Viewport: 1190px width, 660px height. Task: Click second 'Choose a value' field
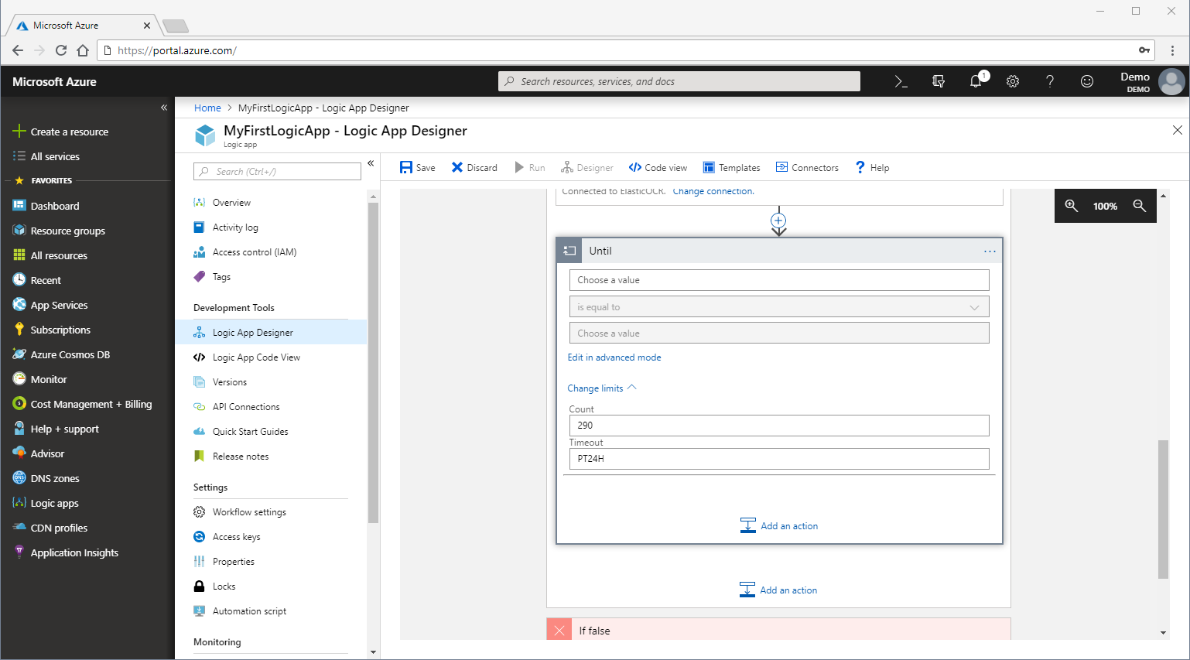[x=779, y=333]
